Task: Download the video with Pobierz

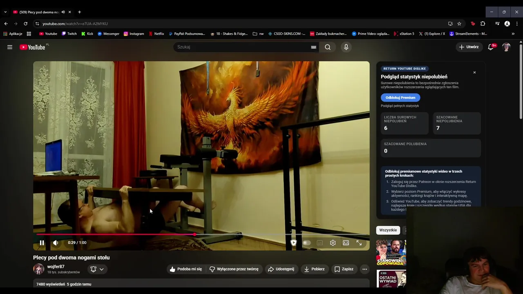Action: click(315, 269)
